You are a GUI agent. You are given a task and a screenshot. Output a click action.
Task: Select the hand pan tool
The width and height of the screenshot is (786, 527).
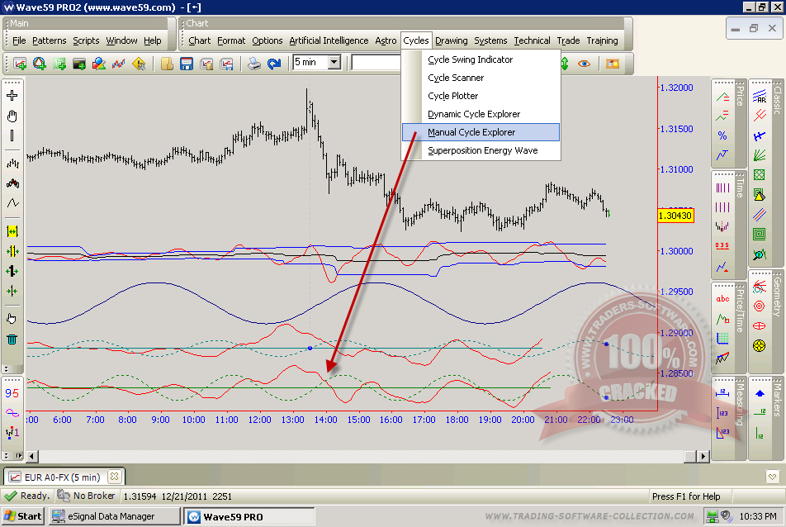(x=12, y=116)
